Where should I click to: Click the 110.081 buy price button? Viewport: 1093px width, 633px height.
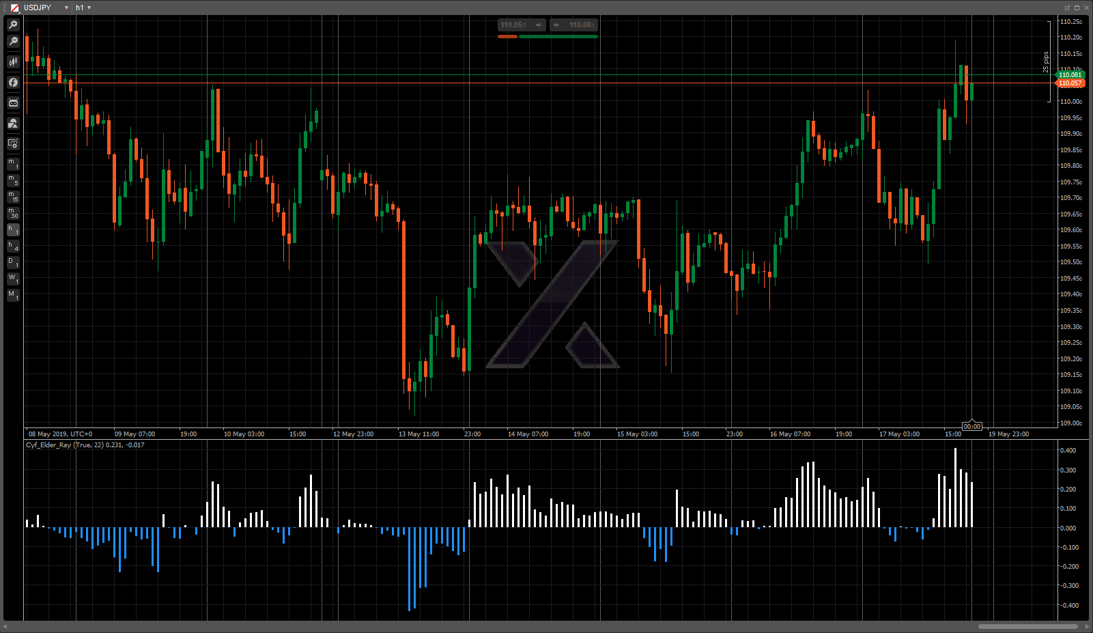tap(573, 25)
